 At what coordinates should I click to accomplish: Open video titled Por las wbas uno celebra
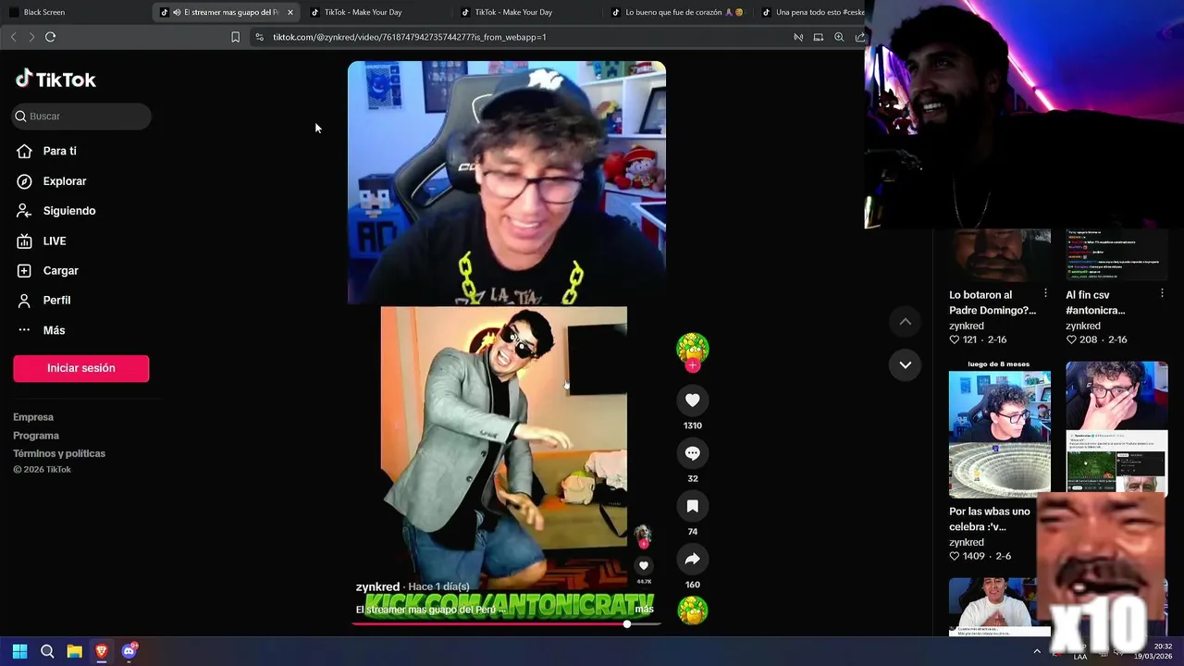pyautogui.click(x=989, y=519)
